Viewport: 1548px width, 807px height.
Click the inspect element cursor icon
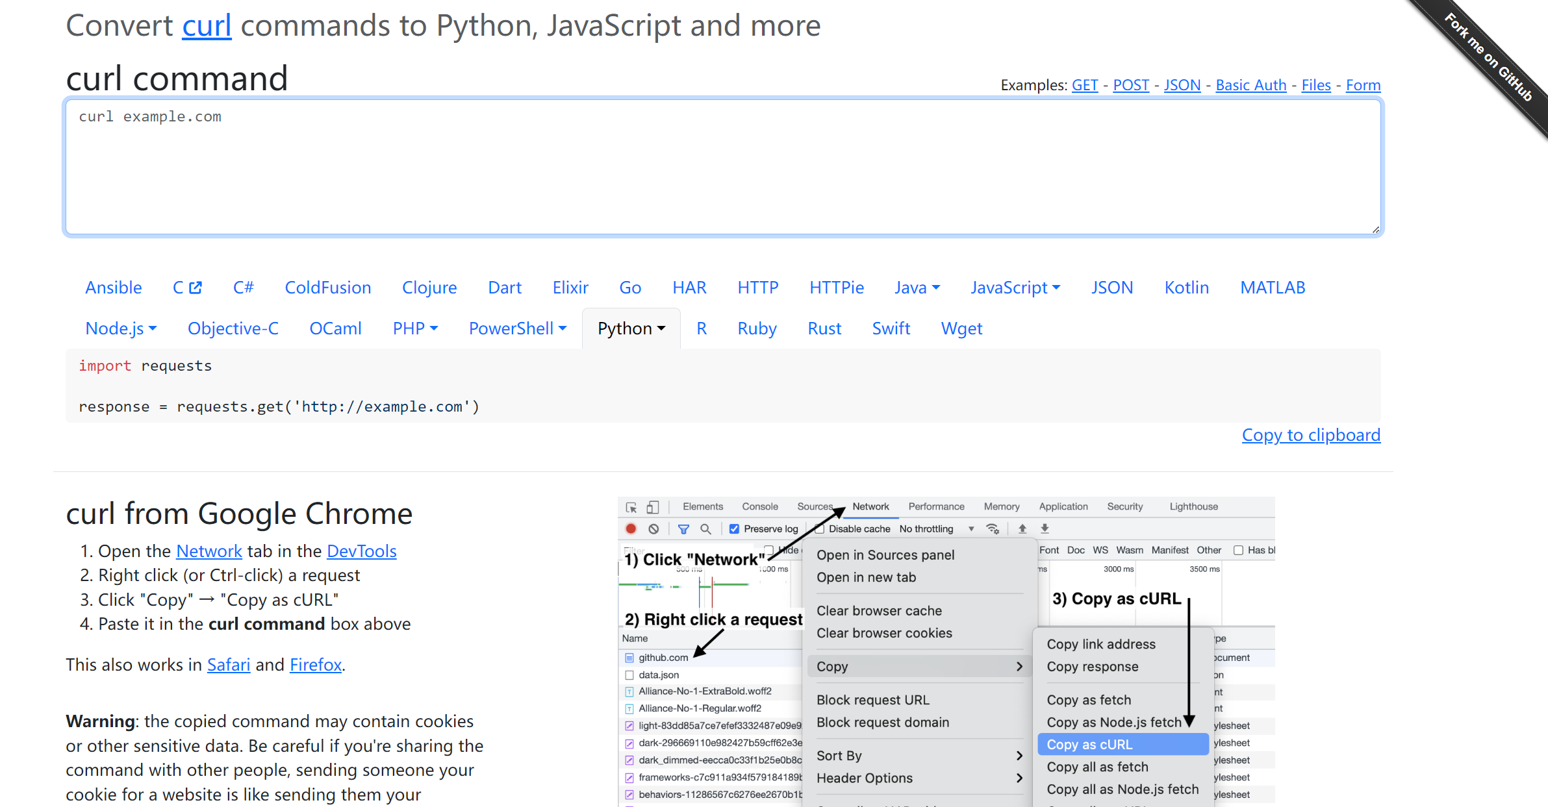click(631, 507)
